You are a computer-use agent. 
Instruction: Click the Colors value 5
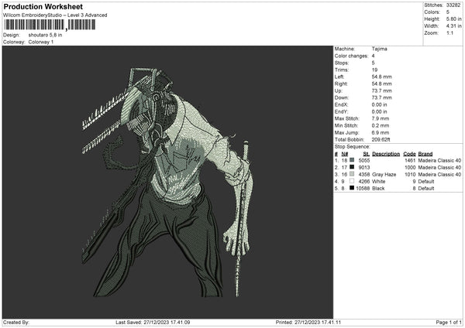(x=448, y=12)
